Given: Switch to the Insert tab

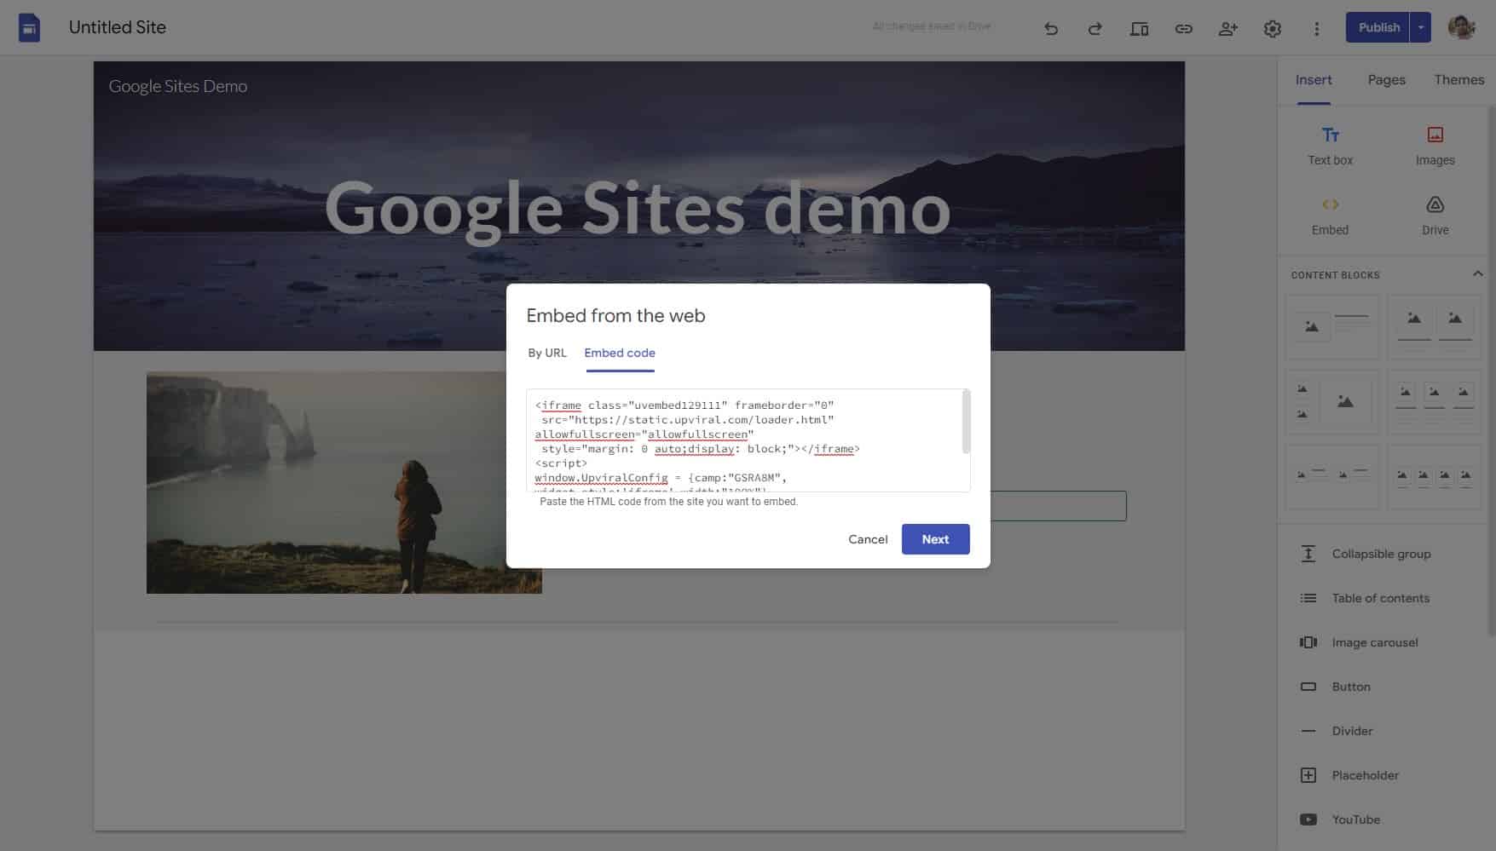Looking at the screenshot, I should 1313,80.
